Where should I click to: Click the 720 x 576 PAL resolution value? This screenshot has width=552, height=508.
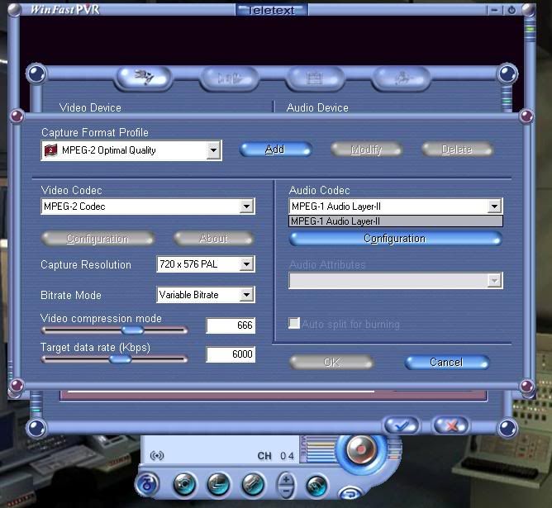[188, 264]
